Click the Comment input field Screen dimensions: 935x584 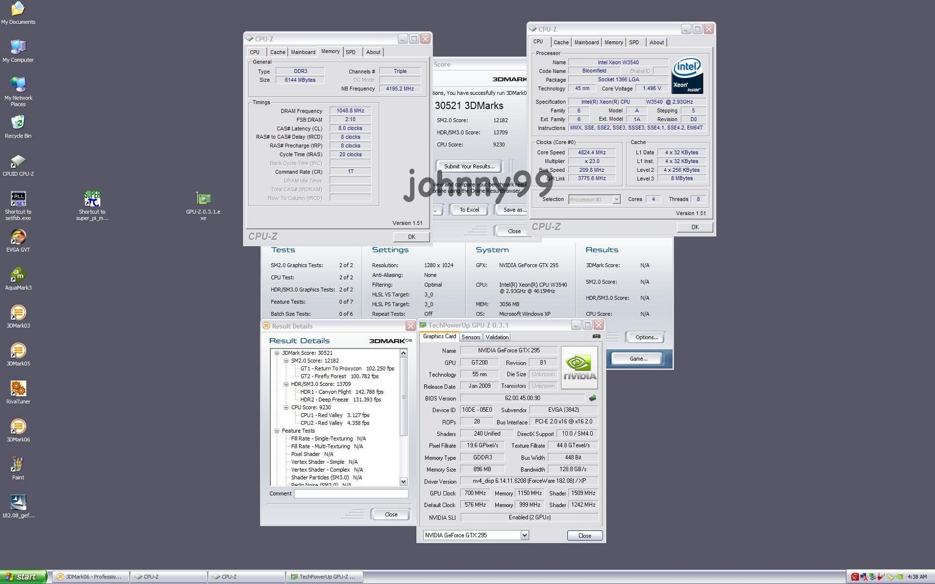[x=351, y=494]
